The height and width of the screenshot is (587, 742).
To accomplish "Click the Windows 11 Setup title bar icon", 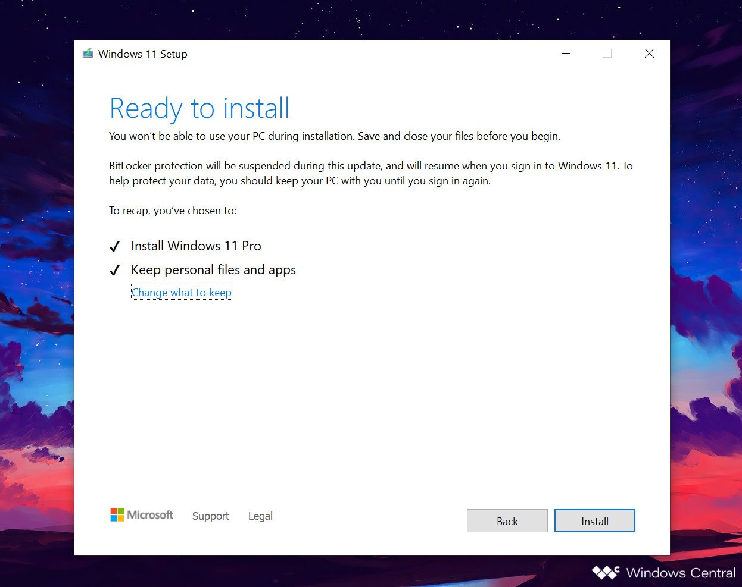I will pyautogui.click(x=88, y=54).
